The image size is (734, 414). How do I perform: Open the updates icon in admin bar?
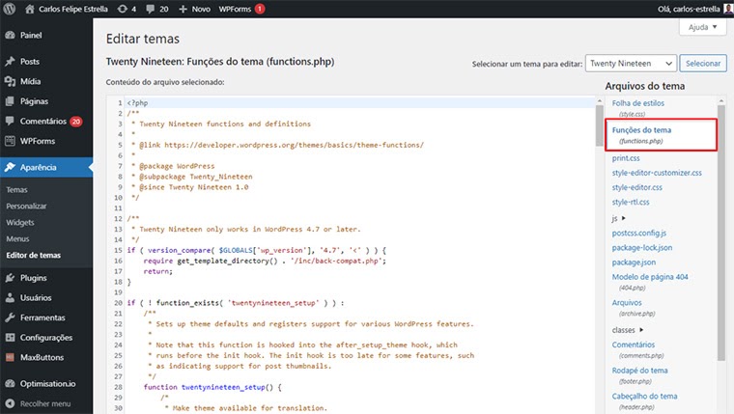tap(125, 9)
